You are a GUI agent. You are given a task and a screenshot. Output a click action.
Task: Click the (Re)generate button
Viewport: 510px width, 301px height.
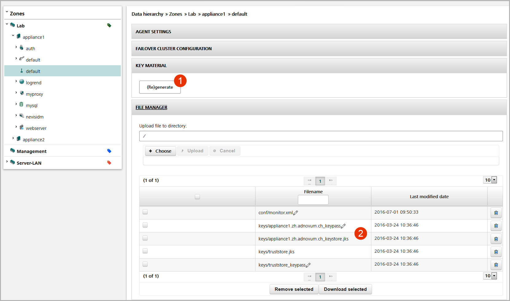160,87
